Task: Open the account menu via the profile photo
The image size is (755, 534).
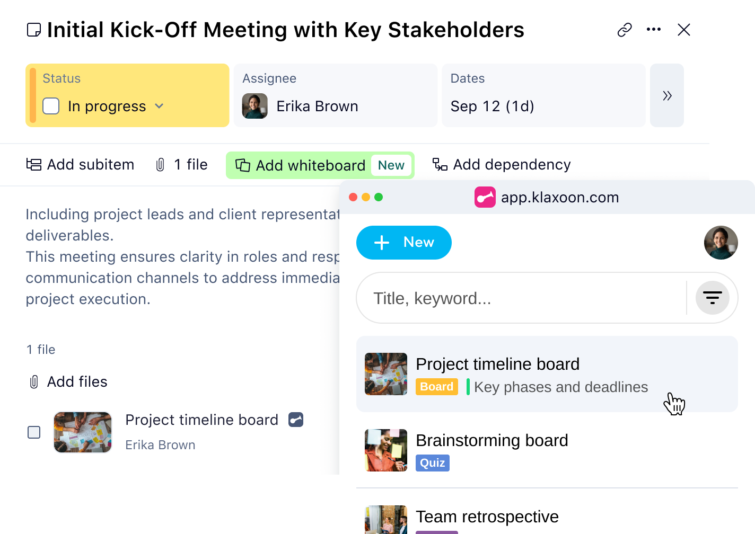Action: (x=721, y=243)
